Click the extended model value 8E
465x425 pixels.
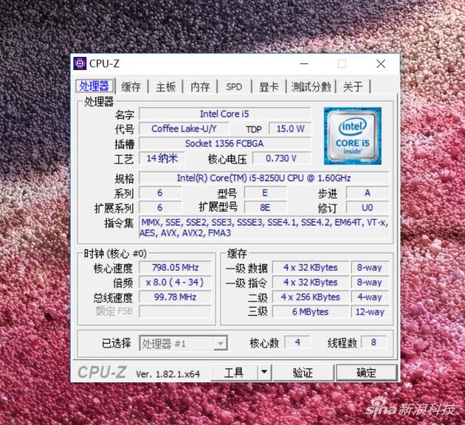[265, 207]
